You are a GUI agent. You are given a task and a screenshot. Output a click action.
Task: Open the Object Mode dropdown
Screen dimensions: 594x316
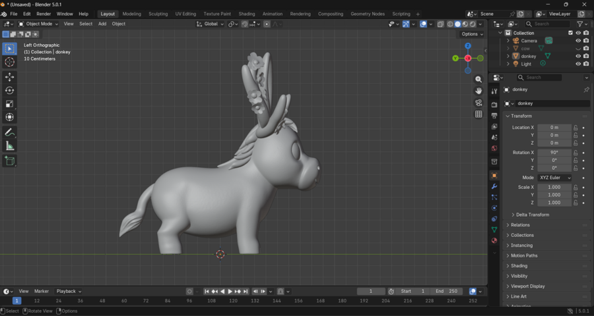tap(38, 24)
